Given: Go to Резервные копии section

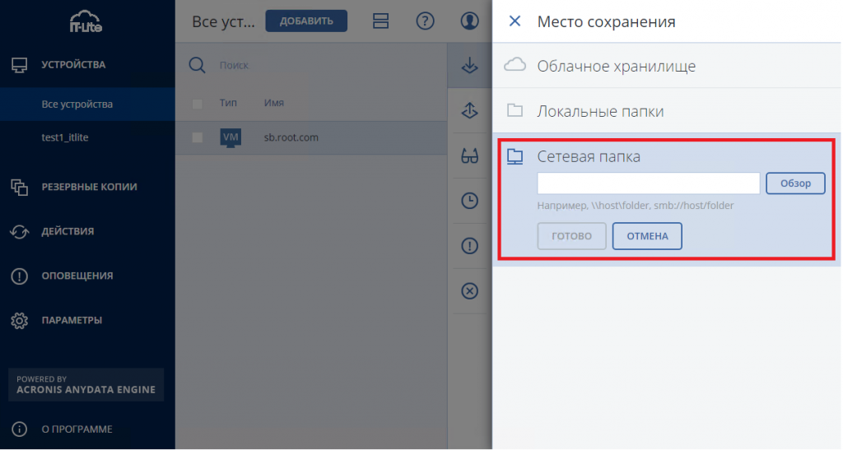Looking at the screenshot, I should pyautogui.click(x=89, y=187).
